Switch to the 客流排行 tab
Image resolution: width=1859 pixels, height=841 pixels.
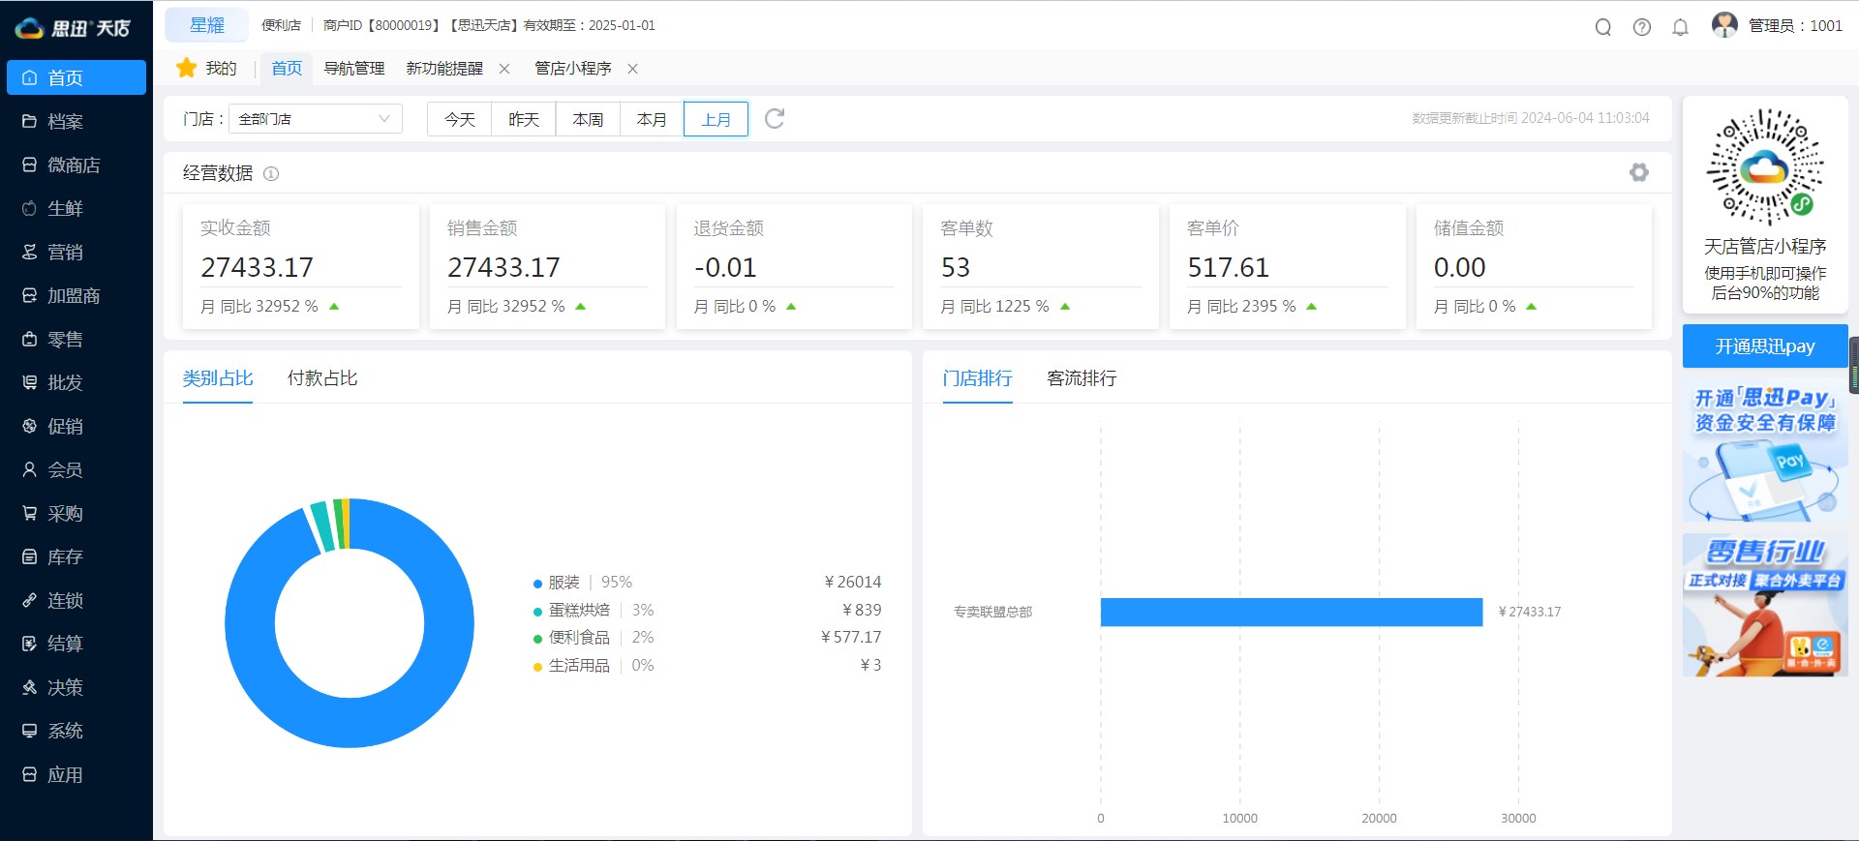click(1082, 378)
